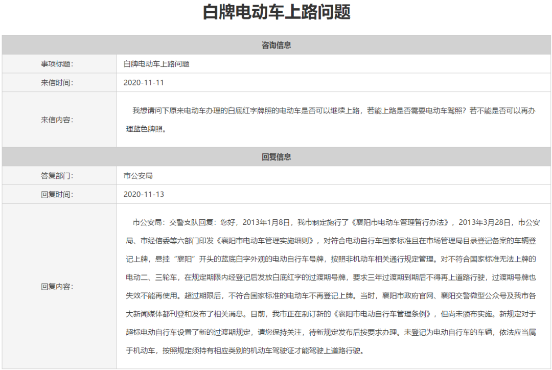Click the text 2013年3月28日 in the reply

coord(485,222)
